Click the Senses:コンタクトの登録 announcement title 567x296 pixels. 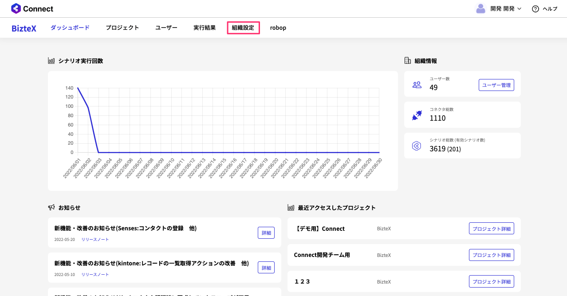pyautogui.click(x=125, y=229)
